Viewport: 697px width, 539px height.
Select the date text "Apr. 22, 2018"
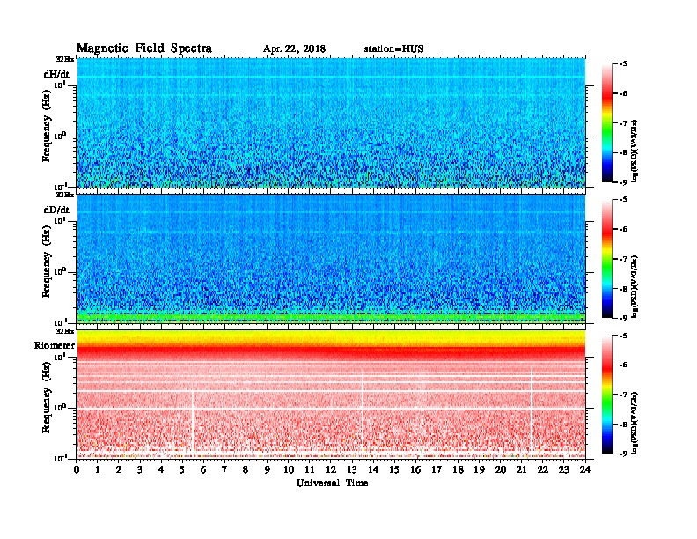294,49
